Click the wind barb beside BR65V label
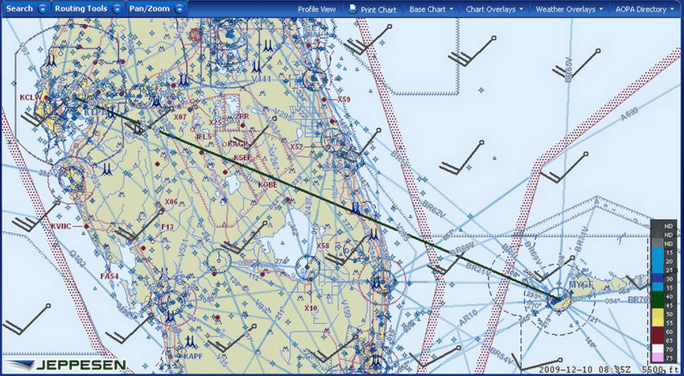684x376 pixels. 578,64
